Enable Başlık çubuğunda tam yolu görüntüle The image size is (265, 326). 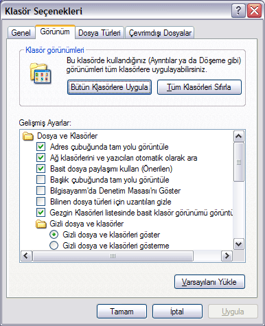[41, 180]
